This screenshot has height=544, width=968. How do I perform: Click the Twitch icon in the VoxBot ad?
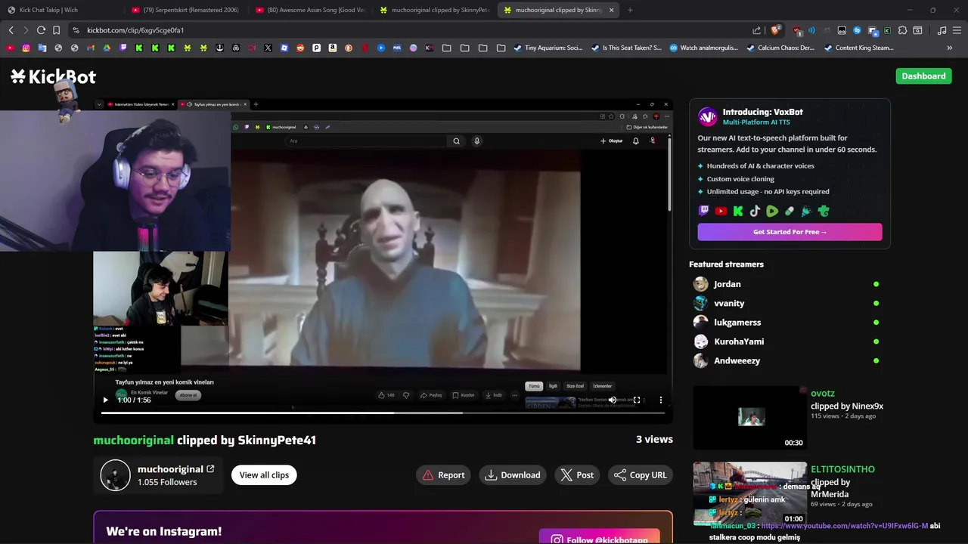pos(704,212)
